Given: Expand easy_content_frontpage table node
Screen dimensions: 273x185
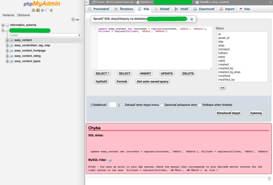Looking at the screenshot, I should pyautogui.click(x=7, y=51).
